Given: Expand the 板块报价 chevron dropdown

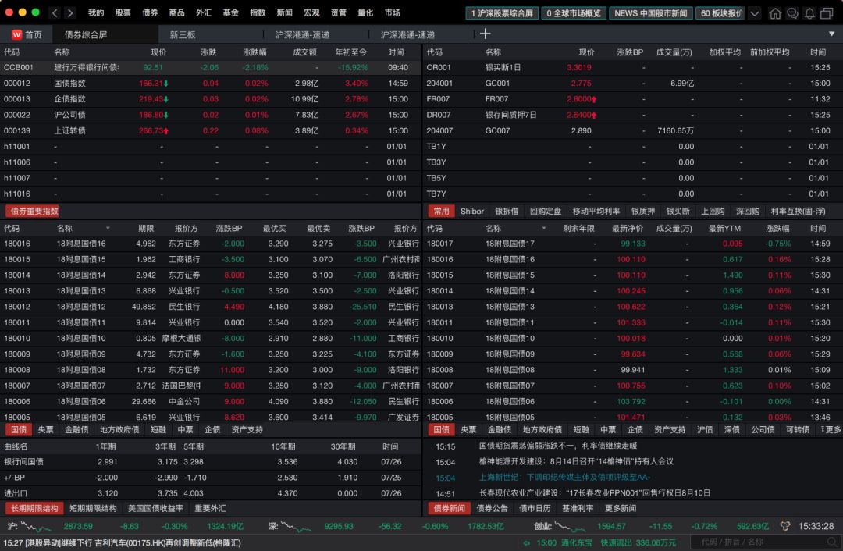Looking at the screenshot, I should (753, 13).
